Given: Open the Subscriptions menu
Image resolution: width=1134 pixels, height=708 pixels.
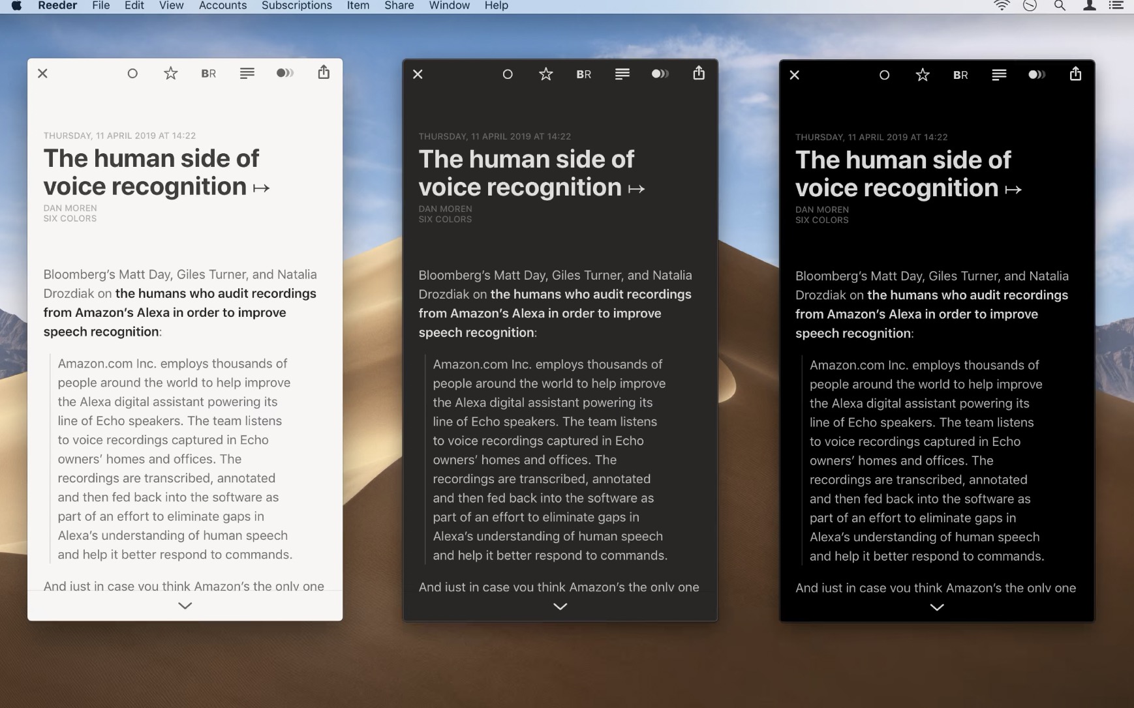Looking at the screenshot, I should (297, 6).
